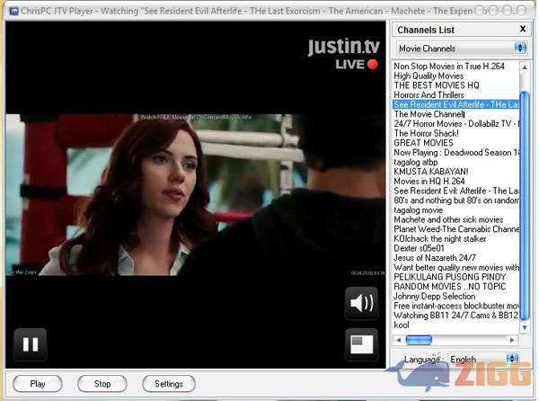
Task: Select Watching BB11 24/7 Cams channel
Action: coord(455,316)
